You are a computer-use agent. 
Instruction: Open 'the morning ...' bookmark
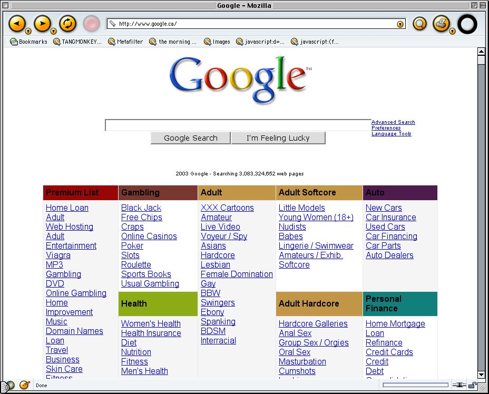173,42
